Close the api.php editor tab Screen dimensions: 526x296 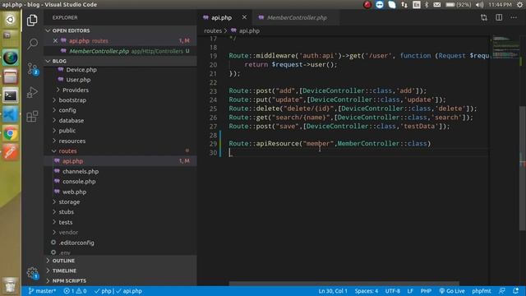coord(244,17)
